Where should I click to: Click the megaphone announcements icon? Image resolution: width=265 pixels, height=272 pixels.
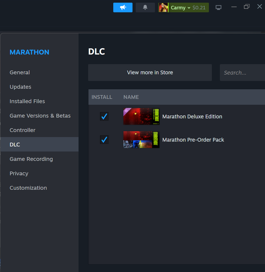click(123, 7)
